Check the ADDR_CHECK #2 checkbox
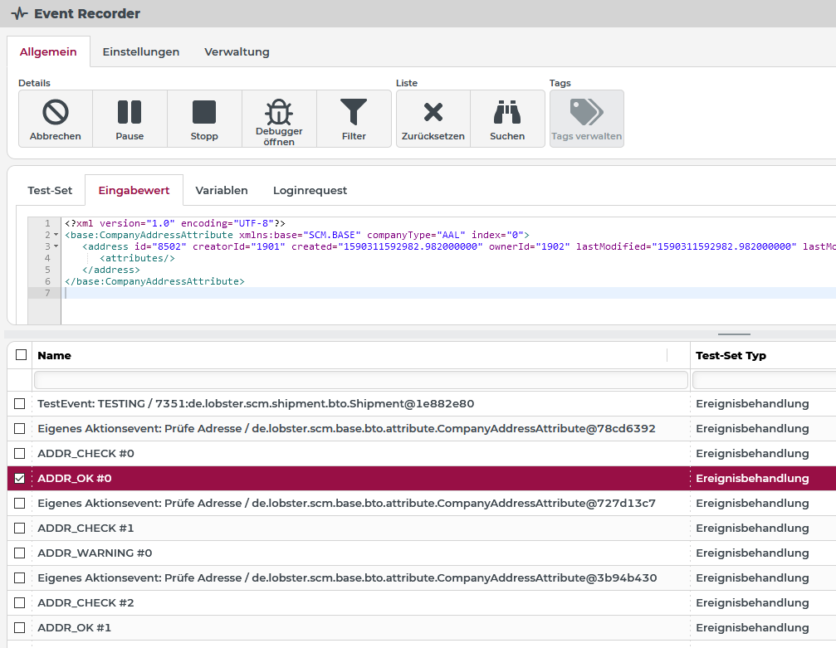Screen dimensions: 836x648 click(x=20, y=602)
